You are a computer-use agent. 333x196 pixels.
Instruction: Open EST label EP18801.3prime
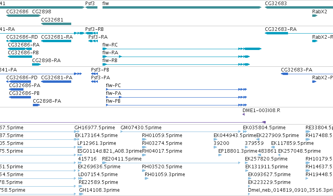(238, 151)
